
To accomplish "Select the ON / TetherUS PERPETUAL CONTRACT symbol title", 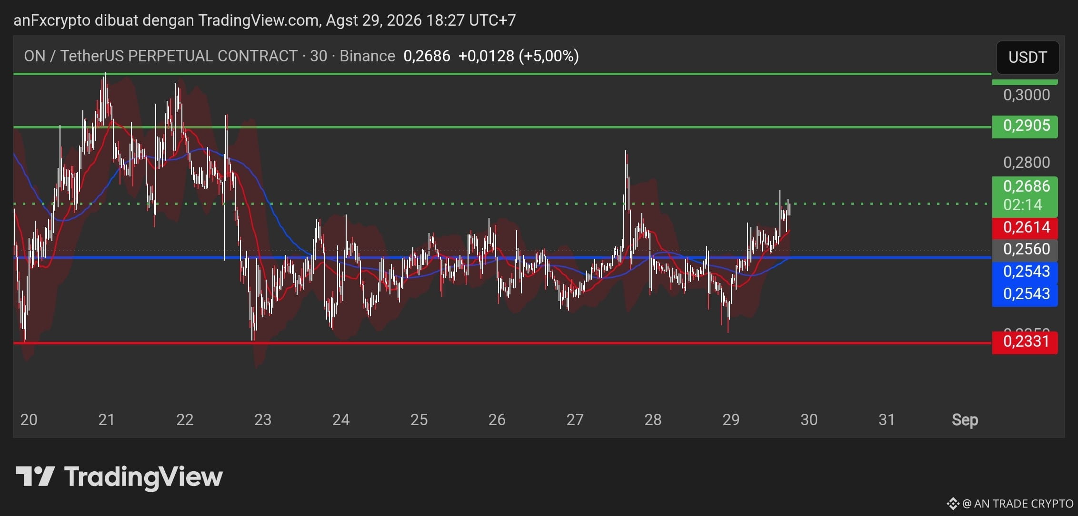I will pyautogui.click(x=161, y=56).
